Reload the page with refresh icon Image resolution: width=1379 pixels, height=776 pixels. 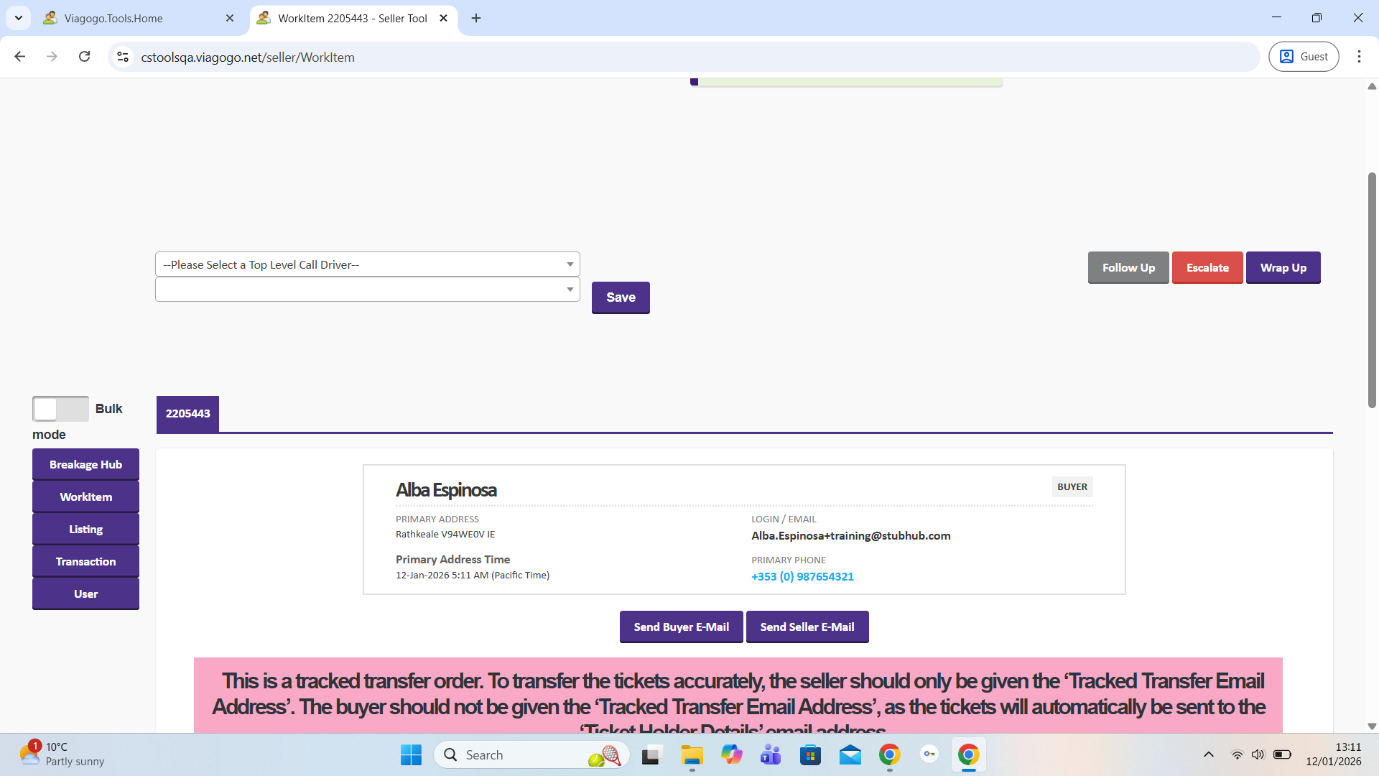(84, 57)
